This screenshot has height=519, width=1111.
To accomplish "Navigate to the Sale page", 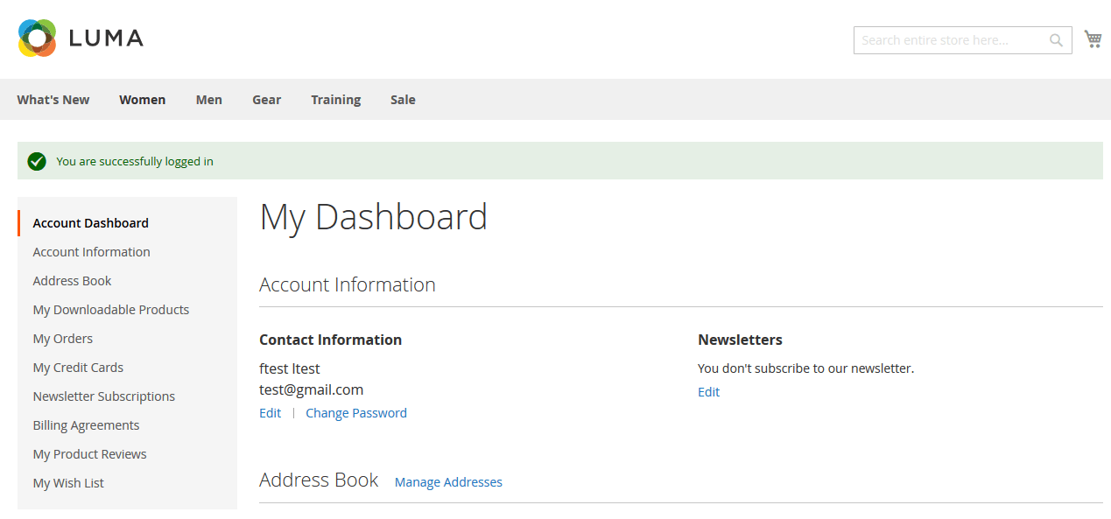I will pos(403,100).
